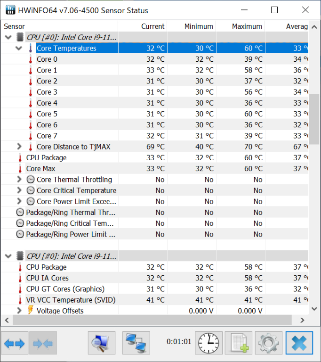Select the first CPU Package row under Core Distance
Viewport: 321px width, 362px height.
click(x=155, y=158)
